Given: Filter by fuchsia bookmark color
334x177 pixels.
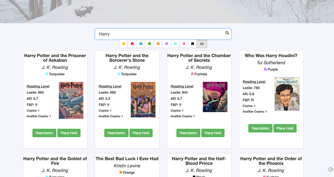Looking at the screenshot, I should [184, 44].
